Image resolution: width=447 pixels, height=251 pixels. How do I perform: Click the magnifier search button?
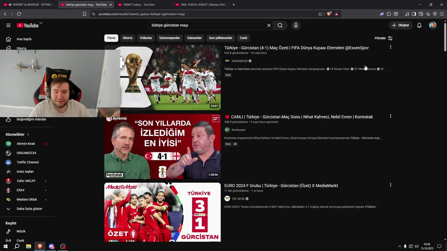coord(280,25)
